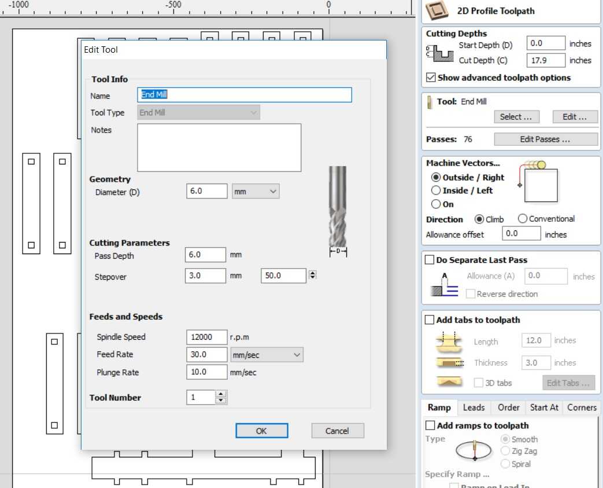Adjust the Stepover percentage spinner arrows
Screen dimensions: 603x488
[x=312, y=275]
